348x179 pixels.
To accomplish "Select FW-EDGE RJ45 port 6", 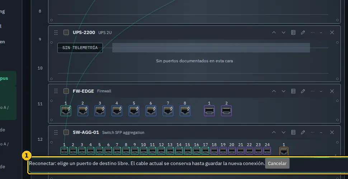I will [151, 111].
